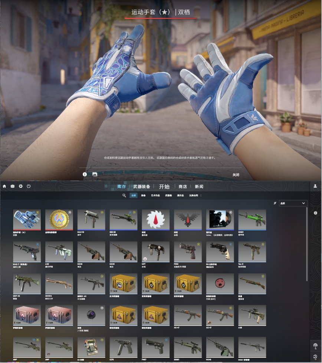This screenshot has height=363, width=322.
Task: Open the recent history clock icon
Action: (x=315, y=357)
